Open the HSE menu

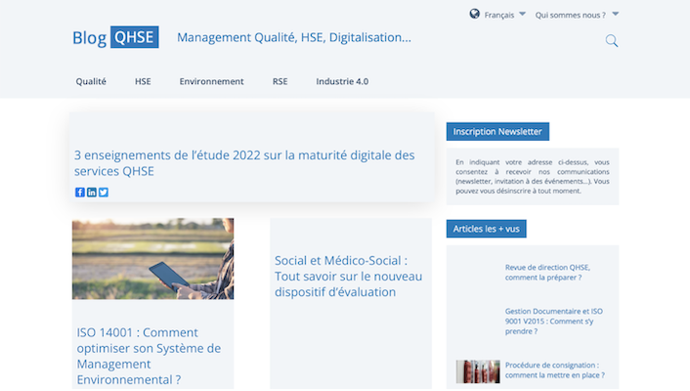tap(143, 81)
